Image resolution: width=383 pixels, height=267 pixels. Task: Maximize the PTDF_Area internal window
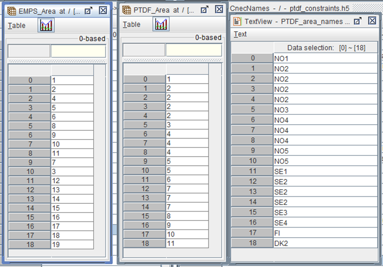click(x=204, y=10)
